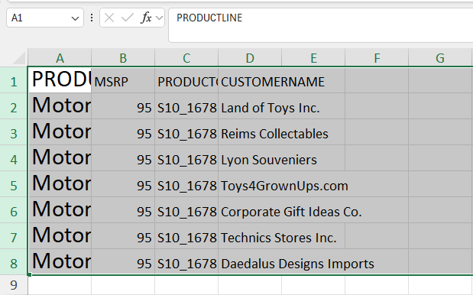The width and height of the screenshot is (473, 295).
Task: Click the Technics Stores Inc. cell
Action: [x=250, y=236]
